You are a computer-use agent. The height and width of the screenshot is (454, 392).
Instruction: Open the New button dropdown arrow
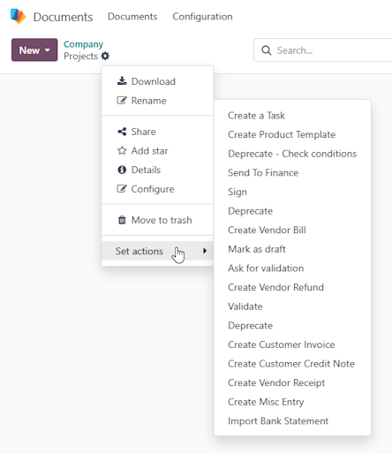(48, 50)
